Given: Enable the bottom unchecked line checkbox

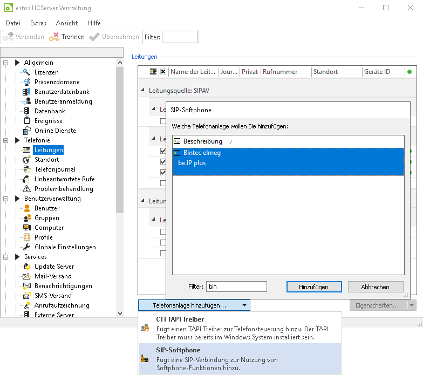Looking at the screenshot, I should pos(163,253).
